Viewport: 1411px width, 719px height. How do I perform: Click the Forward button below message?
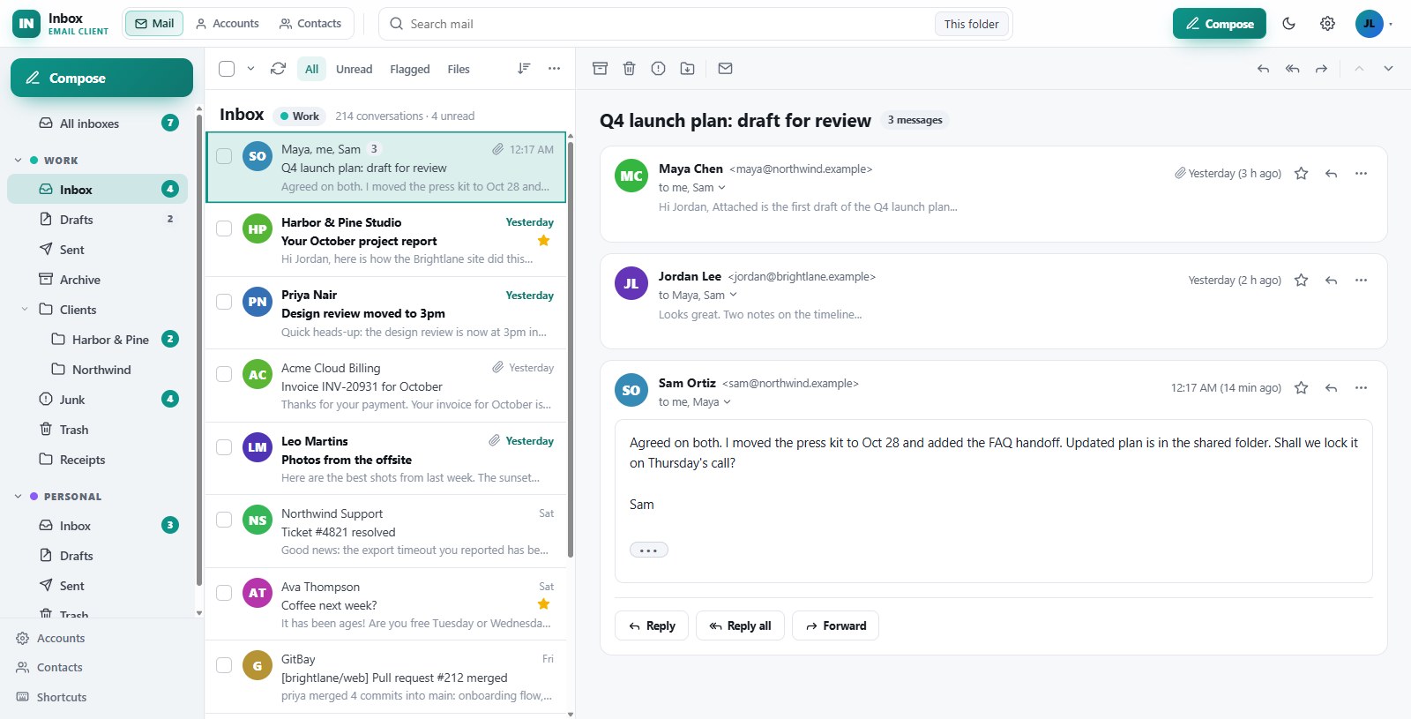835,626
